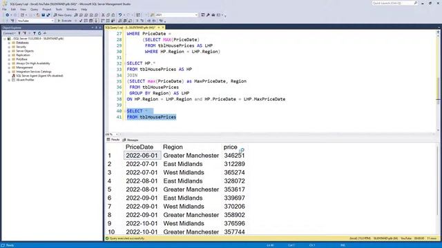The image size is (442, 248).
Task: Click the Paste icon in toolbar
Action: pos(113,15)
